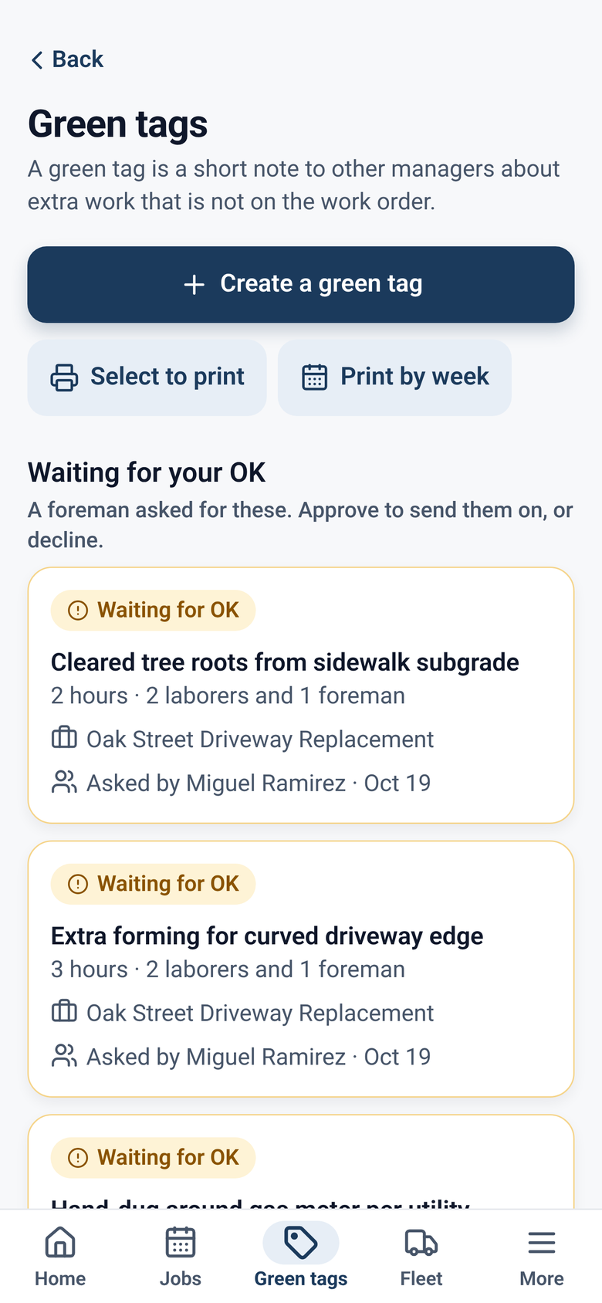
Task: Click the Select to print button
Action: [x=147, y=377]
